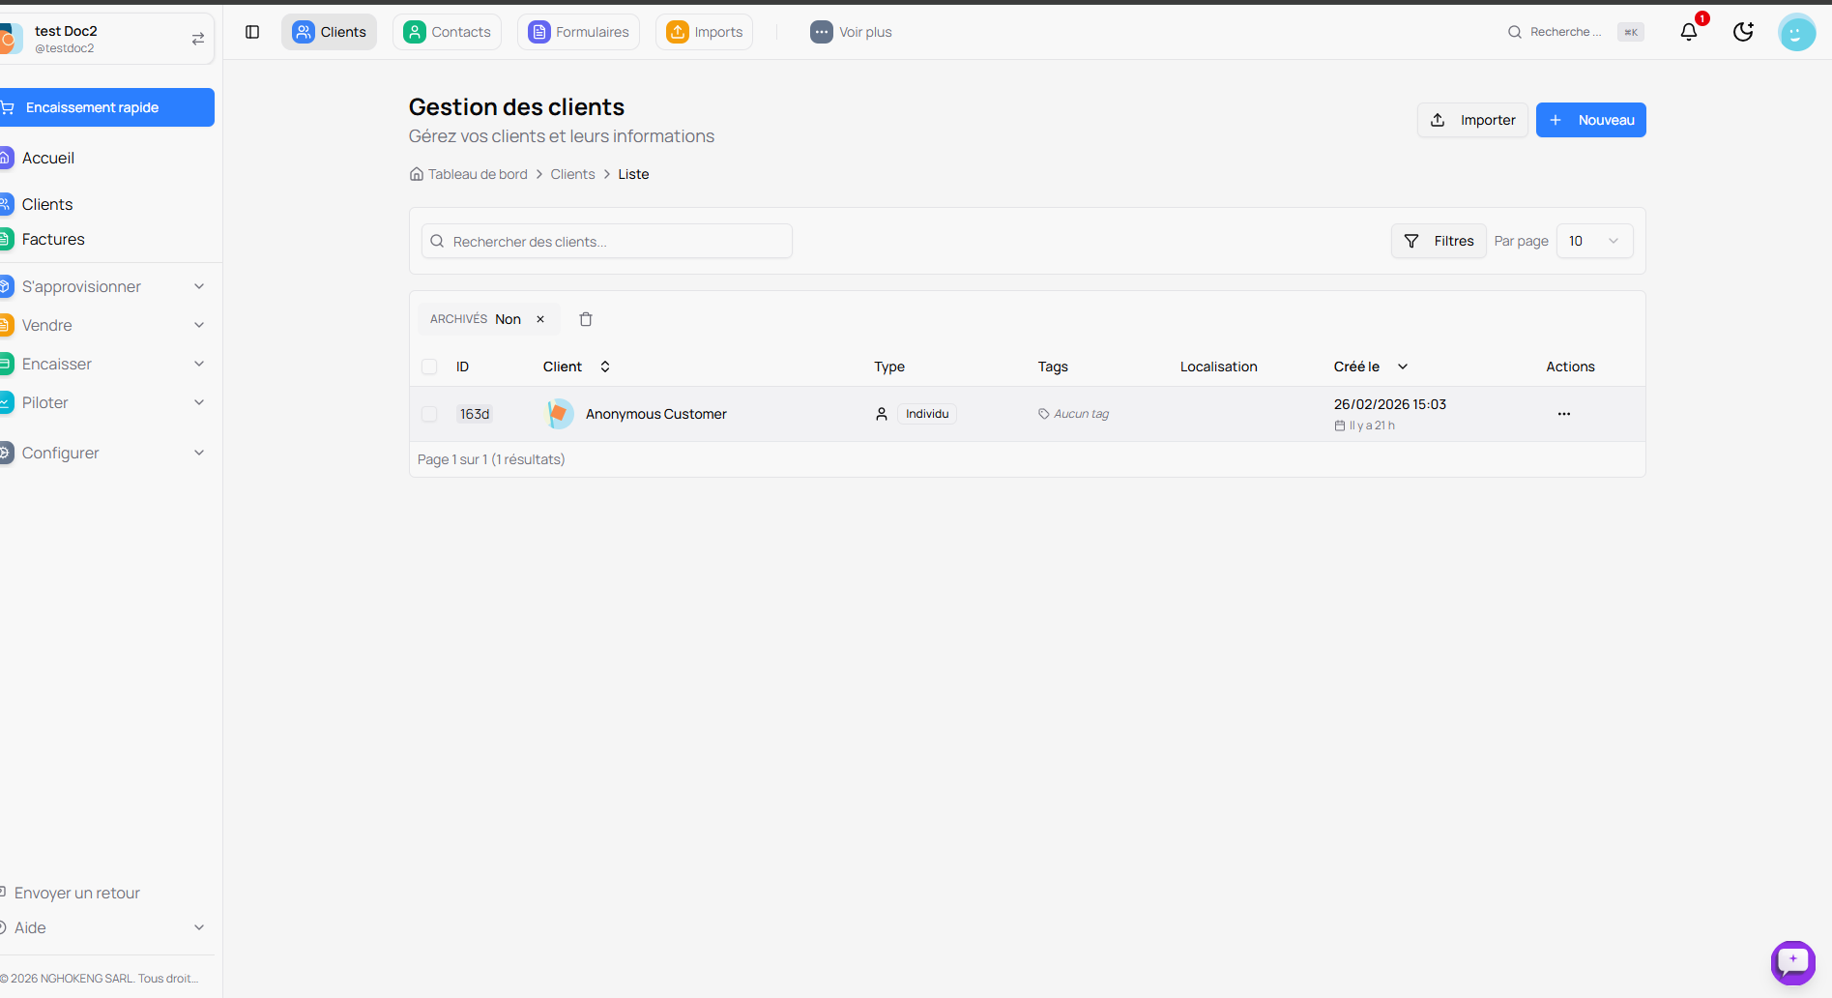The image size is (1832, 998).
Task: Check the Anonymous Customer row checkbox
Action: pyautogui.click(x=429, y=414)
